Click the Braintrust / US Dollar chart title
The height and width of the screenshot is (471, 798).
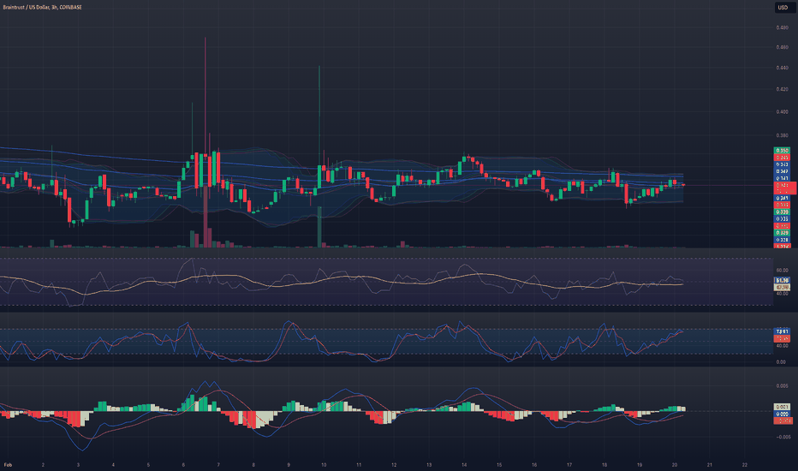[x=42, y=7]
